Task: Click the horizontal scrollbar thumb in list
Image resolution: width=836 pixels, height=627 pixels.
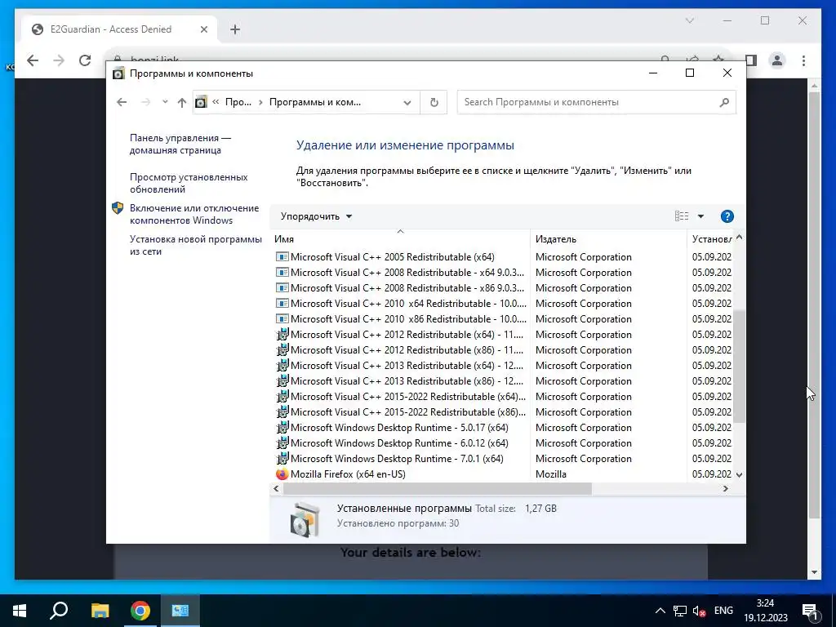Action: (438, 488)
